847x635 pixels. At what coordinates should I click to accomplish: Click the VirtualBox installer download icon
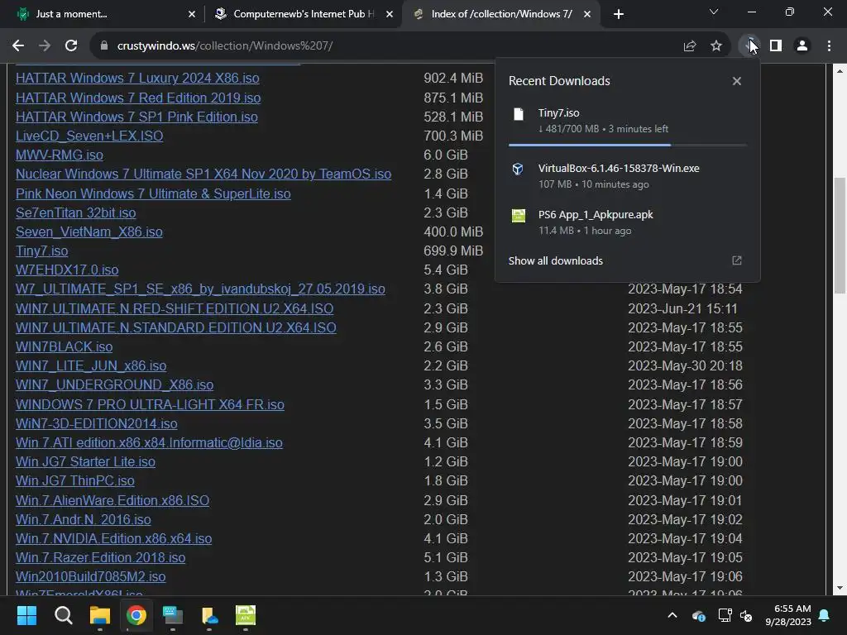(518, 169)
